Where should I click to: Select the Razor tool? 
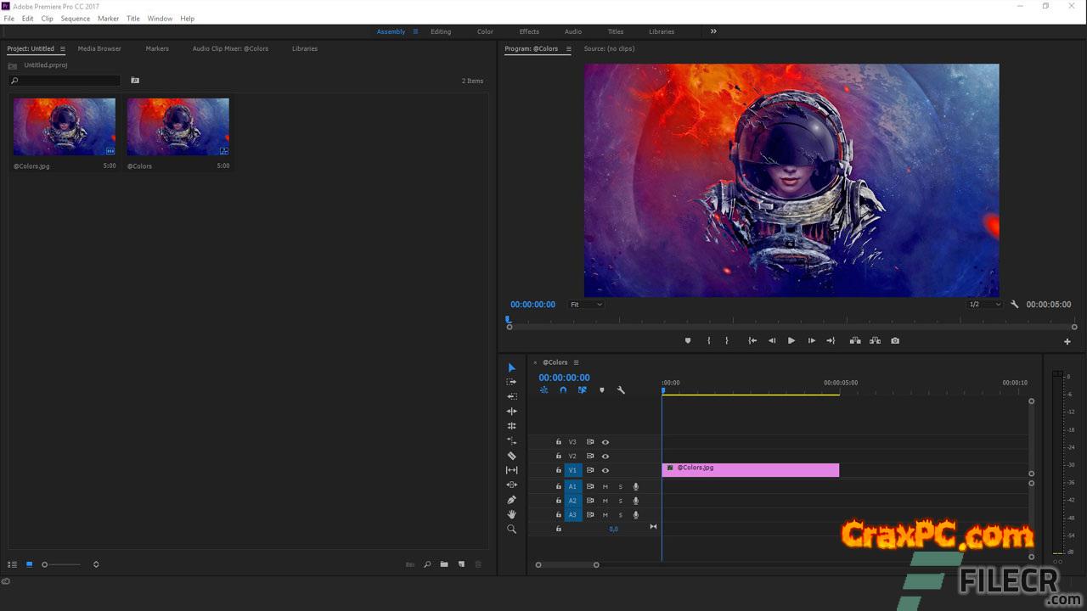pos(511,456)
